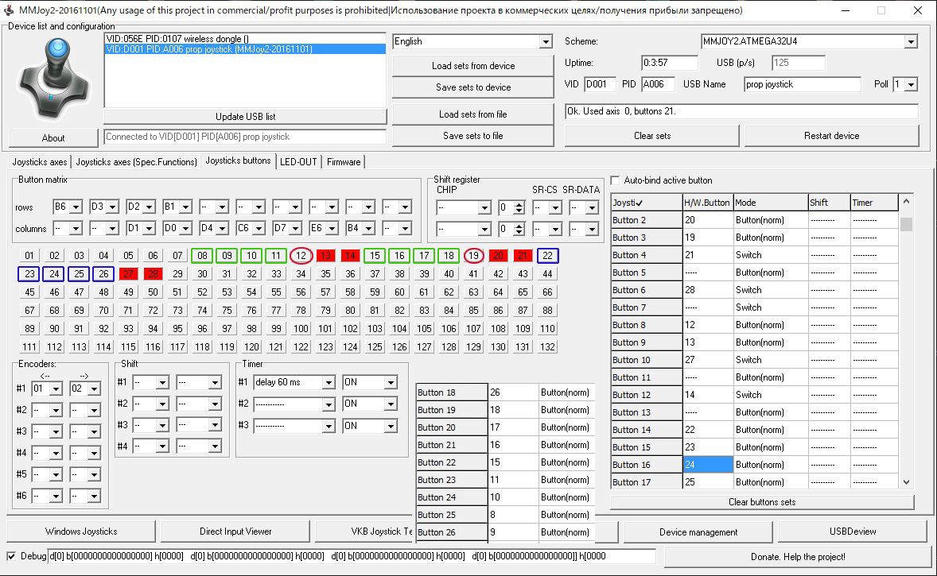Enable Auto-bind active button checkbox
The height and width of the screenshot is (576, 937).
[615, 180]
